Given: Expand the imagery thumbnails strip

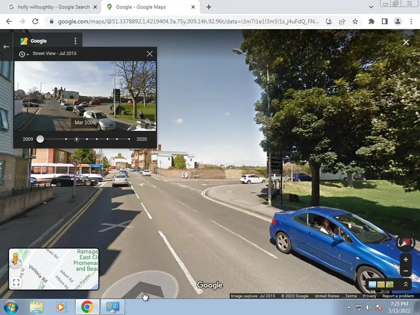Looking at the screenshot, I should tap(406, 284).
